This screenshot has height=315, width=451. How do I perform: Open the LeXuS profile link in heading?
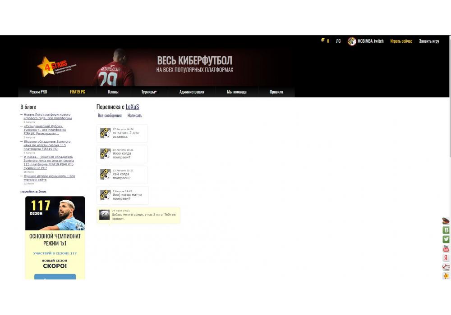132,107
